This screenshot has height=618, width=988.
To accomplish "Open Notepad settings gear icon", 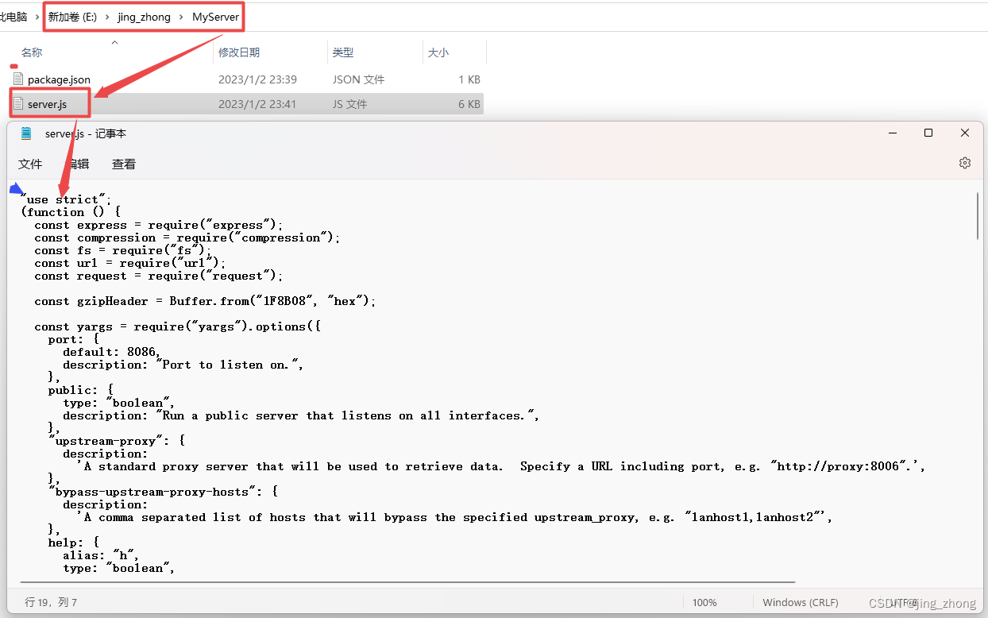I will [965, 163].
